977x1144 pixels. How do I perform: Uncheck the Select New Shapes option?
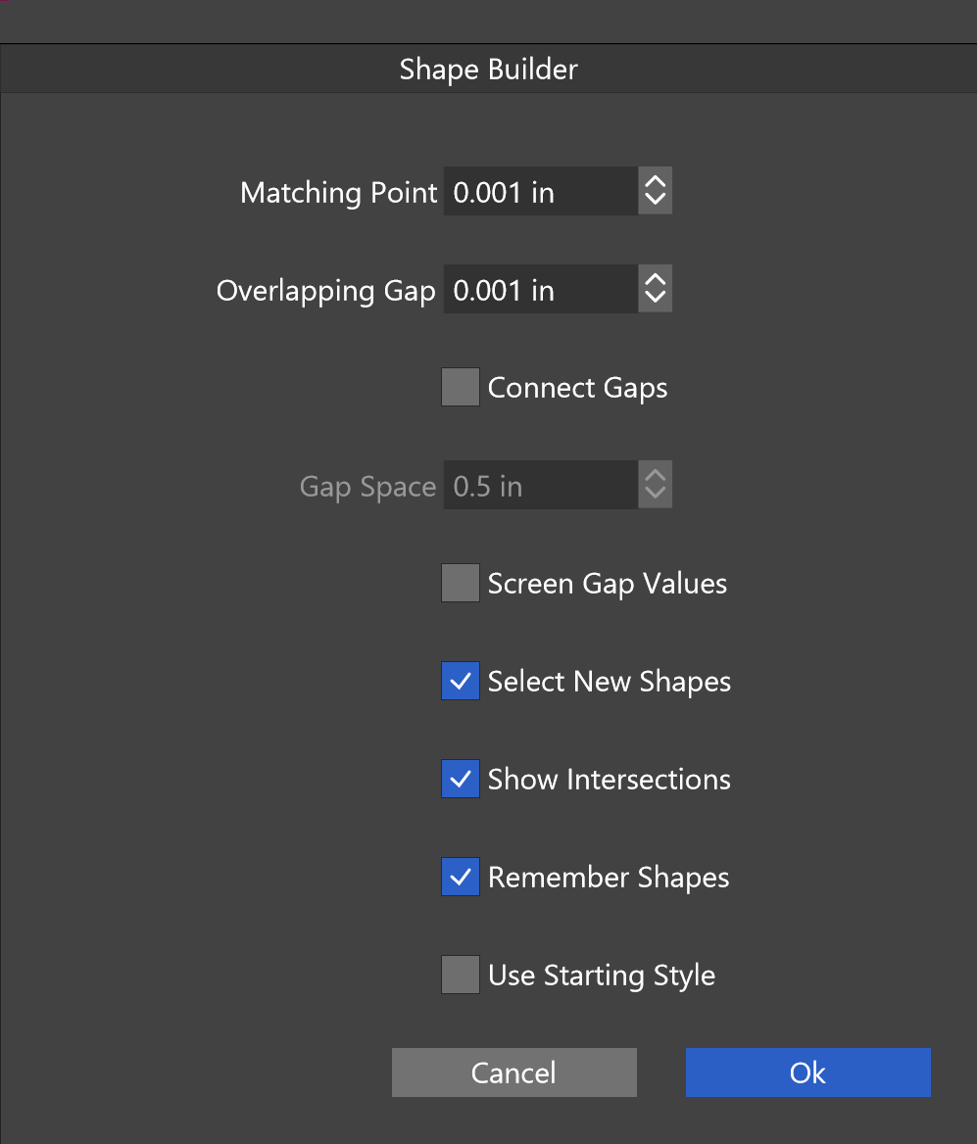[x=461, y=682]
